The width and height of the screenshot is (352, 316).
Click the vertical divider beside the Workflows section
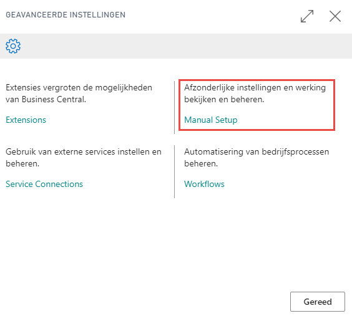pos(174,171)
